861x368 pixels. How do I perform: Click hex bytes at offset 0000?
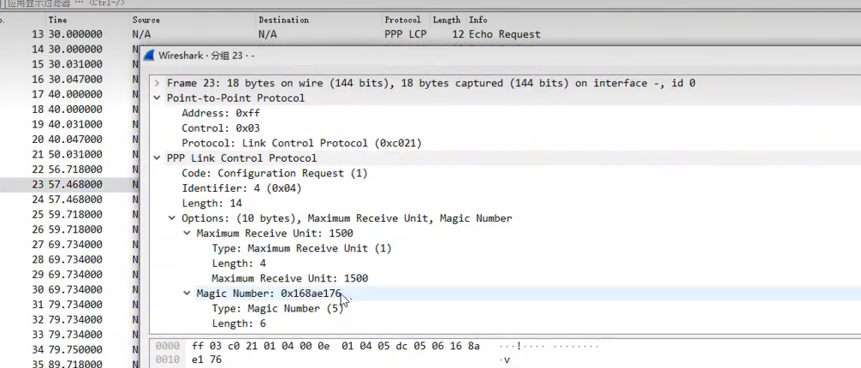click(335, 346)
